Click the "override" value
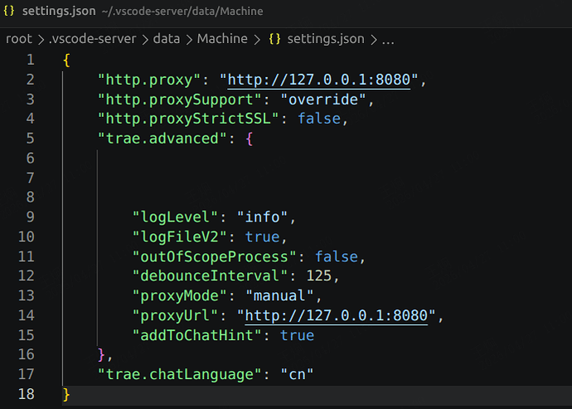This screenshot has height=409, width=572. click(x=323, y=100)
